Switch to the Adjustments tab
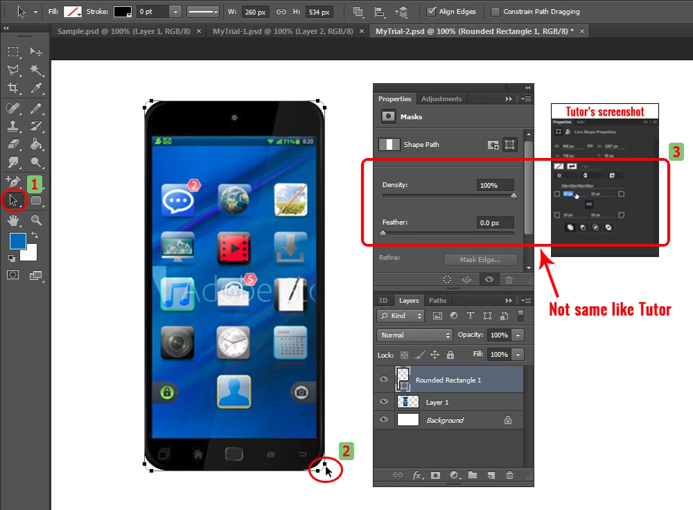This screenshot has height=510, width=693. (441, 99)
